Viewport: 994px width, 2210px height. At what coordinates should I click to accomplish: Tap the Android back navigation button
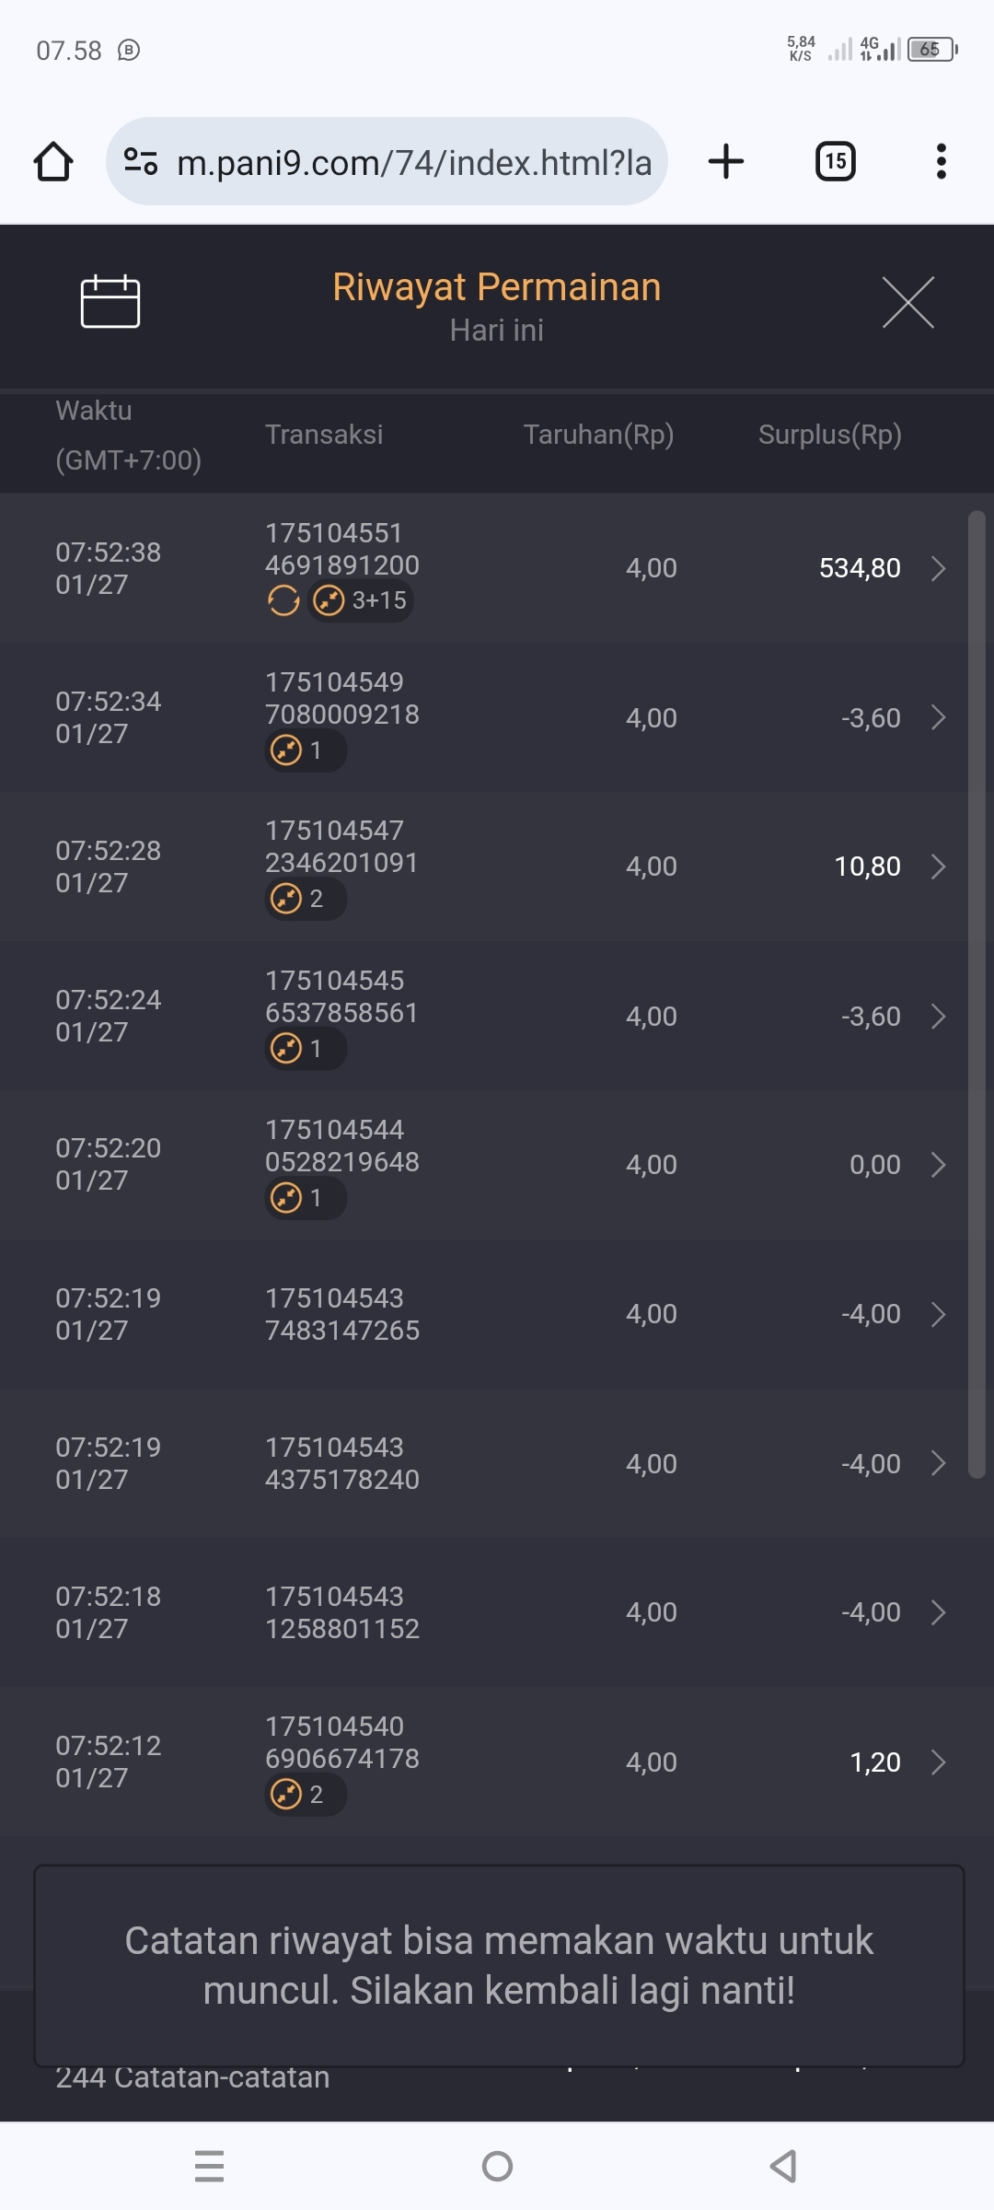[782, 2166]
